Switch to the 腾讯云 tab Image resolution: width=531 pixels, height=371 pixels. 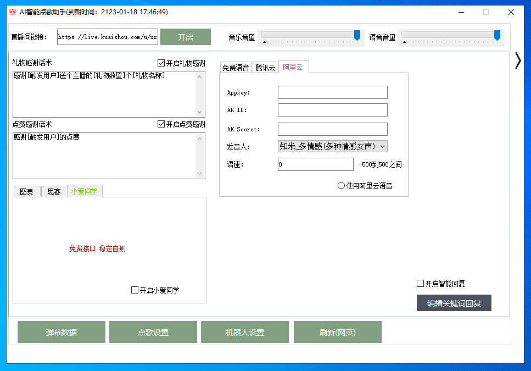coord(265,68)
